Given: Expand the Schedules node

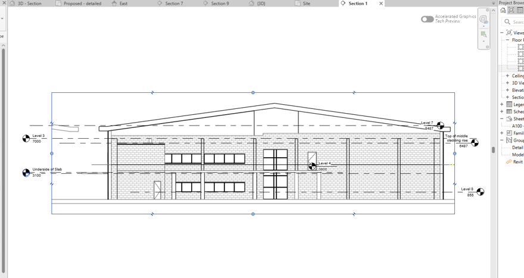Looking at the screenshot, I should point(501,111).
